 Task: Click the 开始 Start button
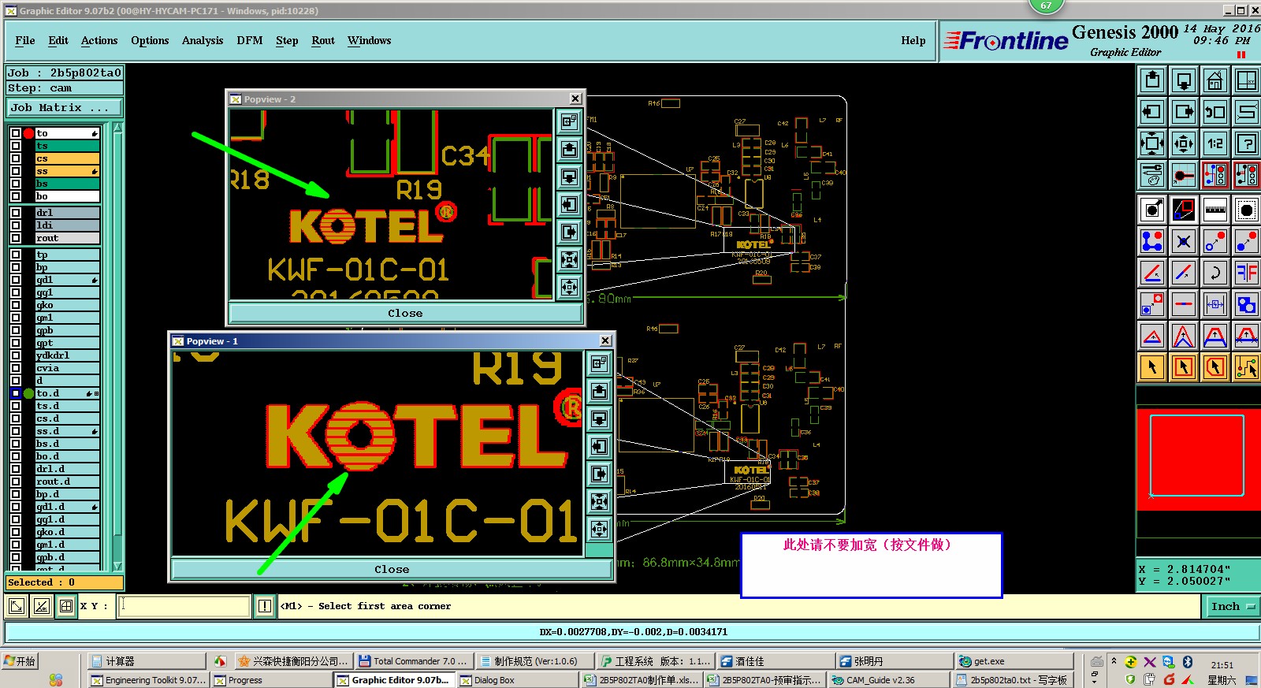[20, 661]
